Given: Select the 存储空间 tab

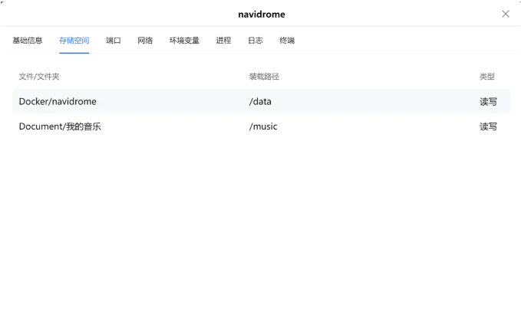Looking at the screenshot, I should [x=74, y=41].
